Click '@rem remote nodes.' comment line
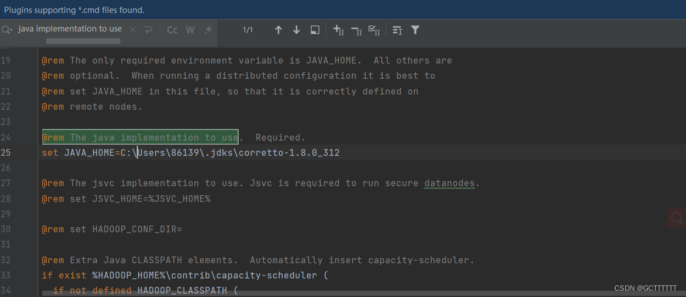This screenshot has width=686, height=297. tap(92, 106)
